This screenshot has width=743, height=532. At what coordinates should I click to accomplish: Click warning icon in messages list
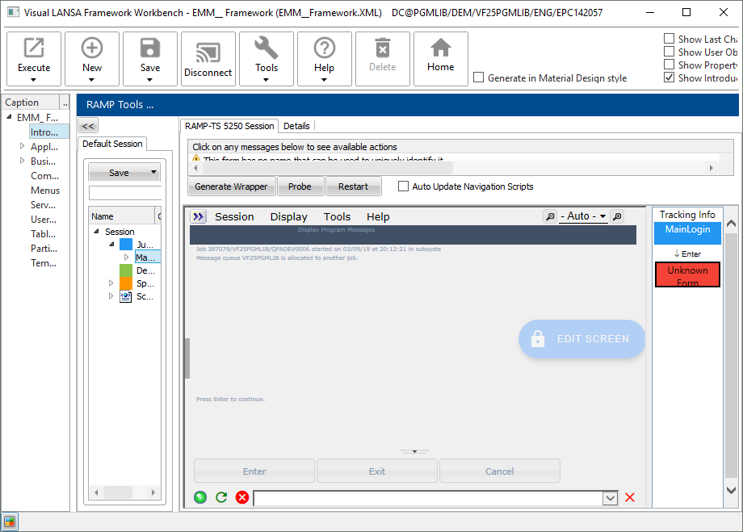196,159
